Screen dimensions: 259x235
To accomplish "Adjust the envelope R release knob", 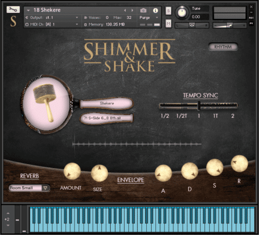I will [x=240, y=164].
